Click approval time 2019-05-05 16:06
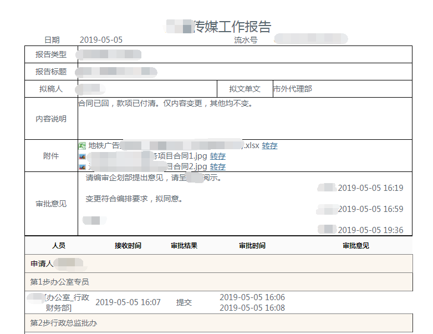 (252, 297)
